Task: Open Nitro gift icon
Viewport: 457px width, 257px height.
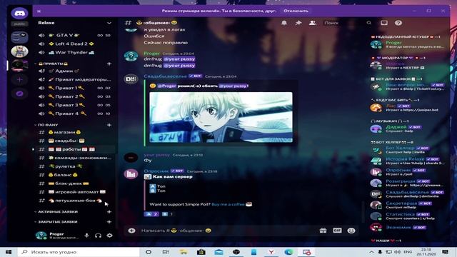Action: pyautogui.click(x=323, y=231)
